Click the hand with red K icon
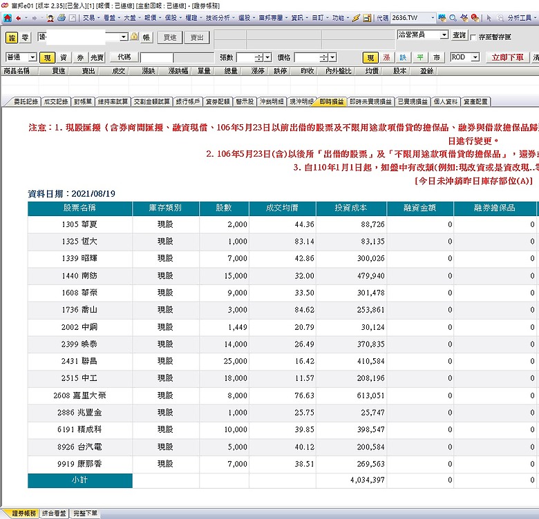Image resolution: width=539 pixels, height=519 pixels. [x=475, y=18]
